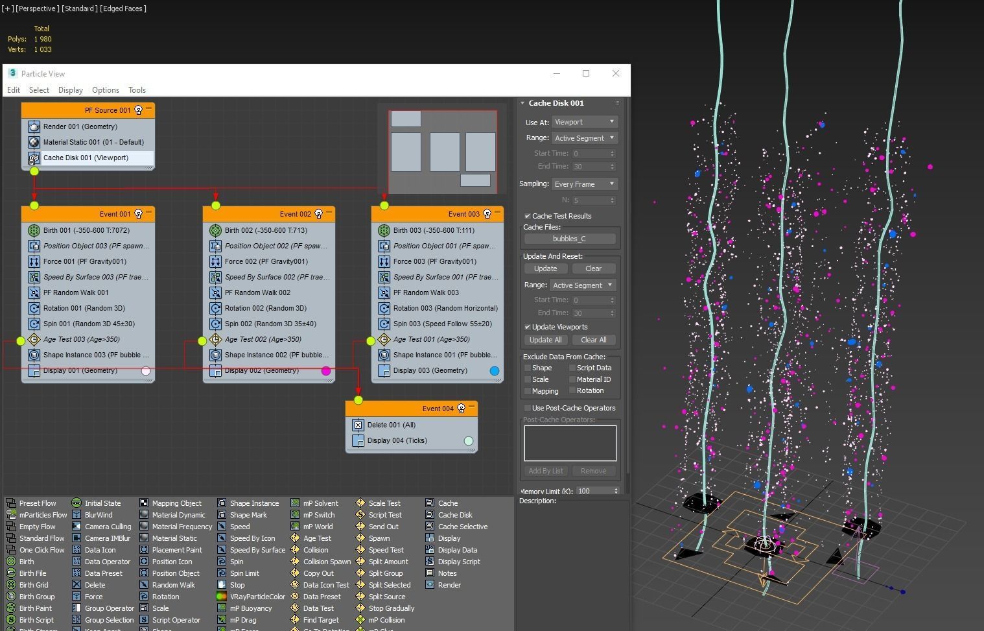Toggle the Event 002 lightbulb
984x631 pixels.
tap(318, 214)
